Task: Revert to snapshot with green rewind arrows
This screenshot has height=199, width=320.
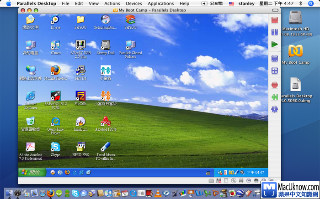Action: (x=274, y=97)
